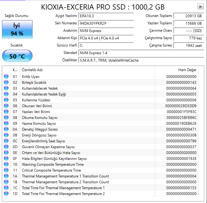The width and height of the screenshot is (207, 203).
Task: Click the Çalışma Süresi value 1942 saat
Action: coord(189,46)
